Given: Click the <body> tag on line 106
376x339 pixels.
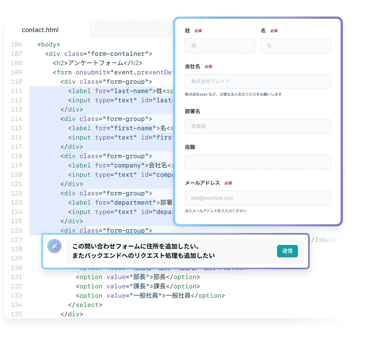Looking at the screenshot, I should pos(49,44).
